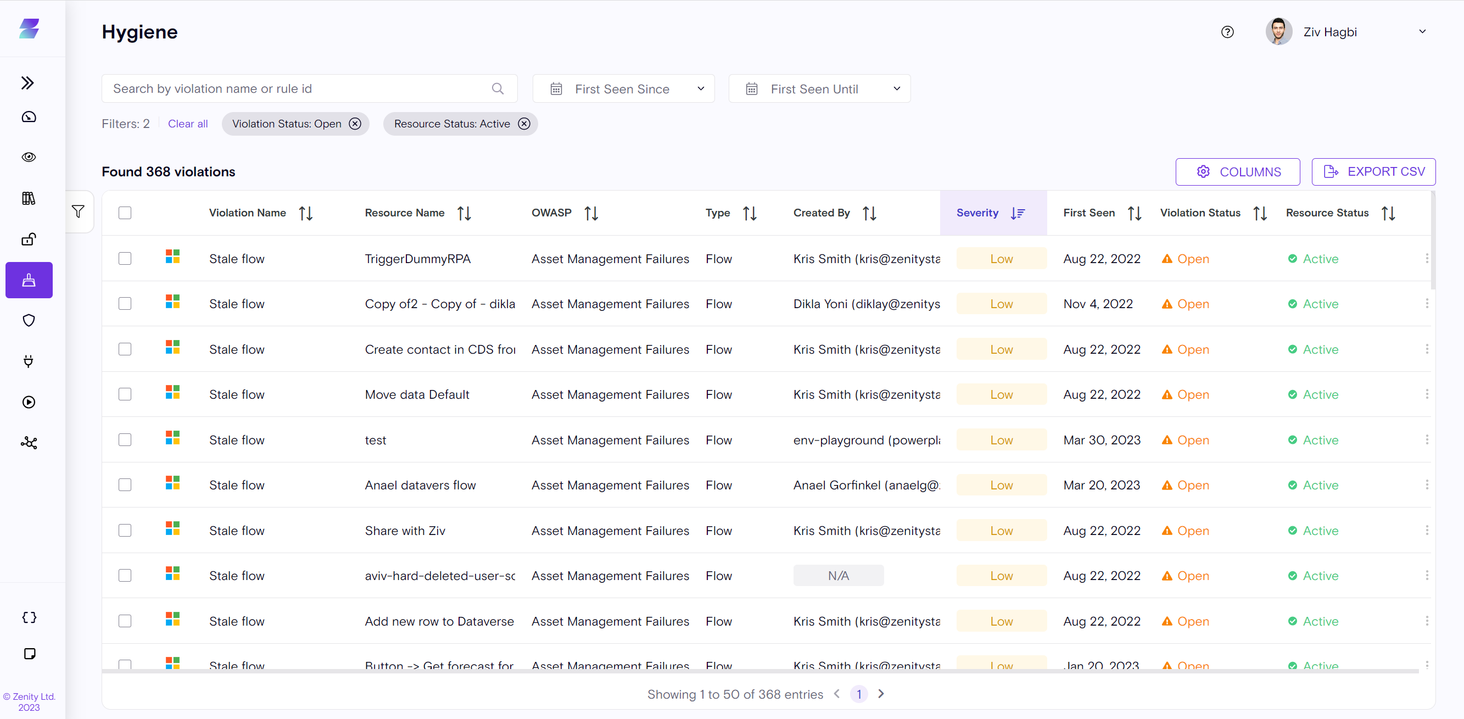Click the Clear all filters link
This screenshot has width=1464, height=719.
click(x=188, y=124)
